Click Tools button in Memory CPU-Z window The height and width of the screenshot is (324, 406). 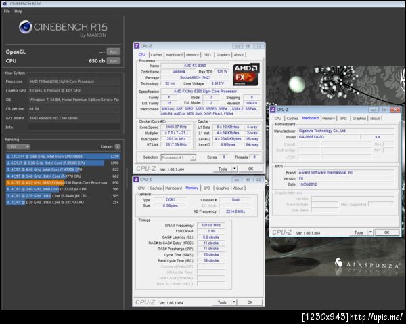222,302
